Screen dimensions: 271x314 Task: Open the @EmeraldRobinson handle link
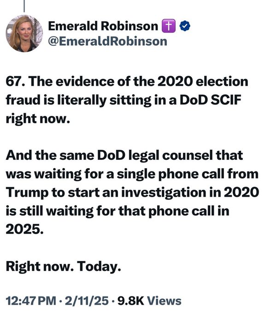pyautogui.click(x=107, y=42)
